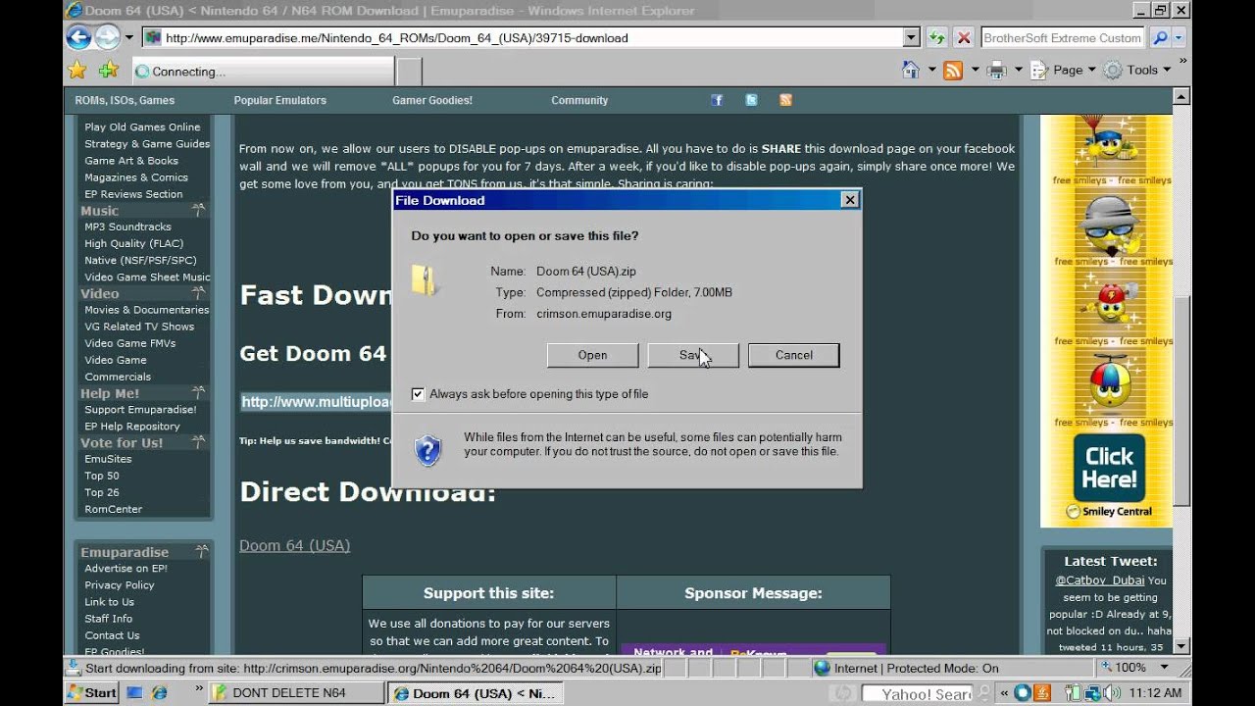The height and width of the screenshot is (706, 1255).
Task: Click the propeller-hat smiley ad image
Action: [x=1110, y=382]
